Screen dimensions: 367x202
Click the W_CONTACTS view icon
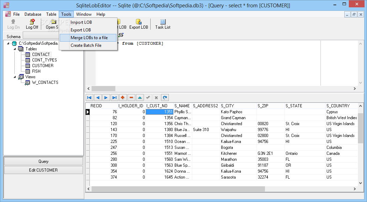pyautogui.click(x=28, y=82)
